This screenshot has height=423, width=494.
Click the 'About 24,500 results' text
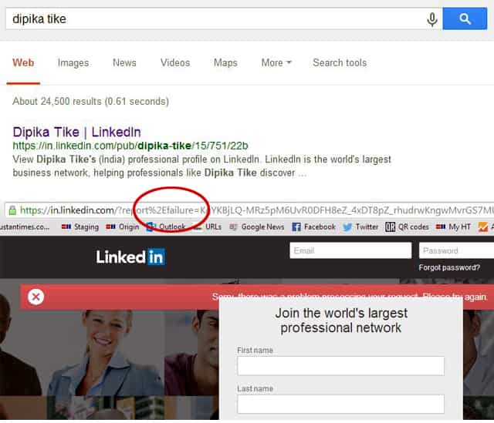point(91,101)
